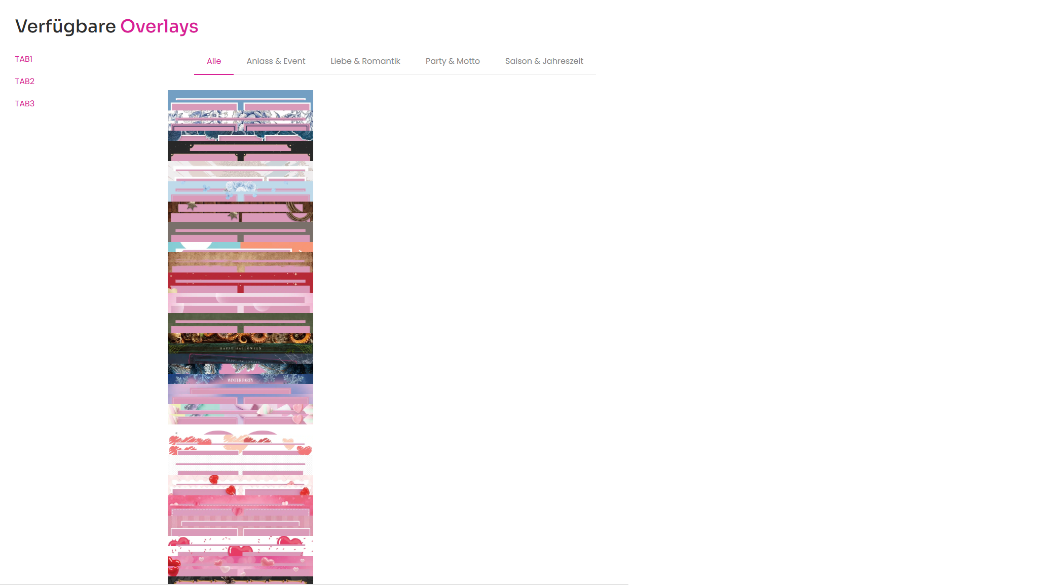Choose the black starry night overlay
The width and height of the screenshot is (1046, 585).
click(240, 150)
